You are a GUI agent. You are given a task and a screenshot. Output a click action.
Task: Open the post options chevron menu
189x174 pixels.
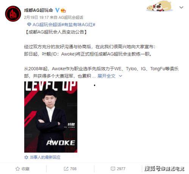point(181,8)
